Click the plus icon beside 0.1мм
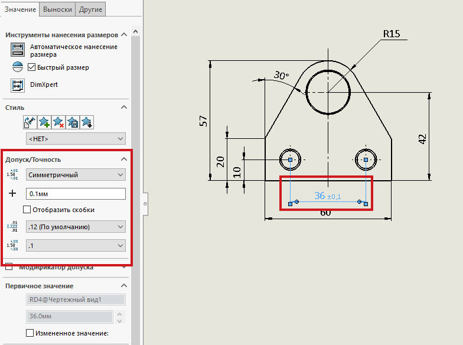The image size is (463, 345). (12, 194)
